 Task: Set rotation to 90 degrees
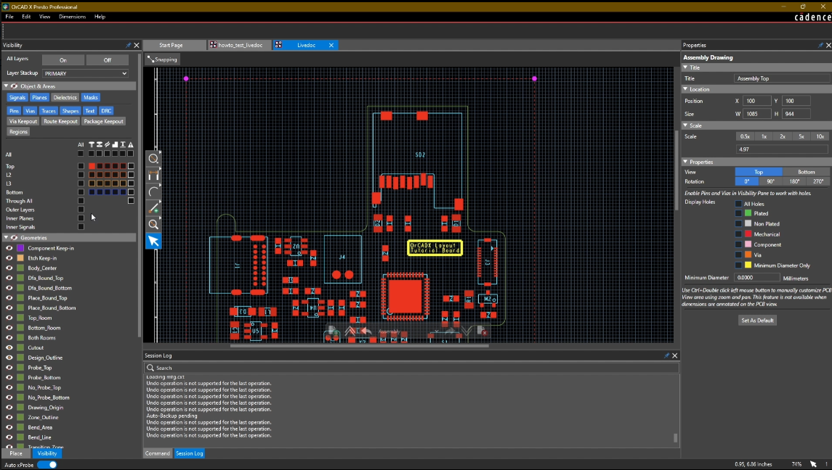click(x=770, y=181)
